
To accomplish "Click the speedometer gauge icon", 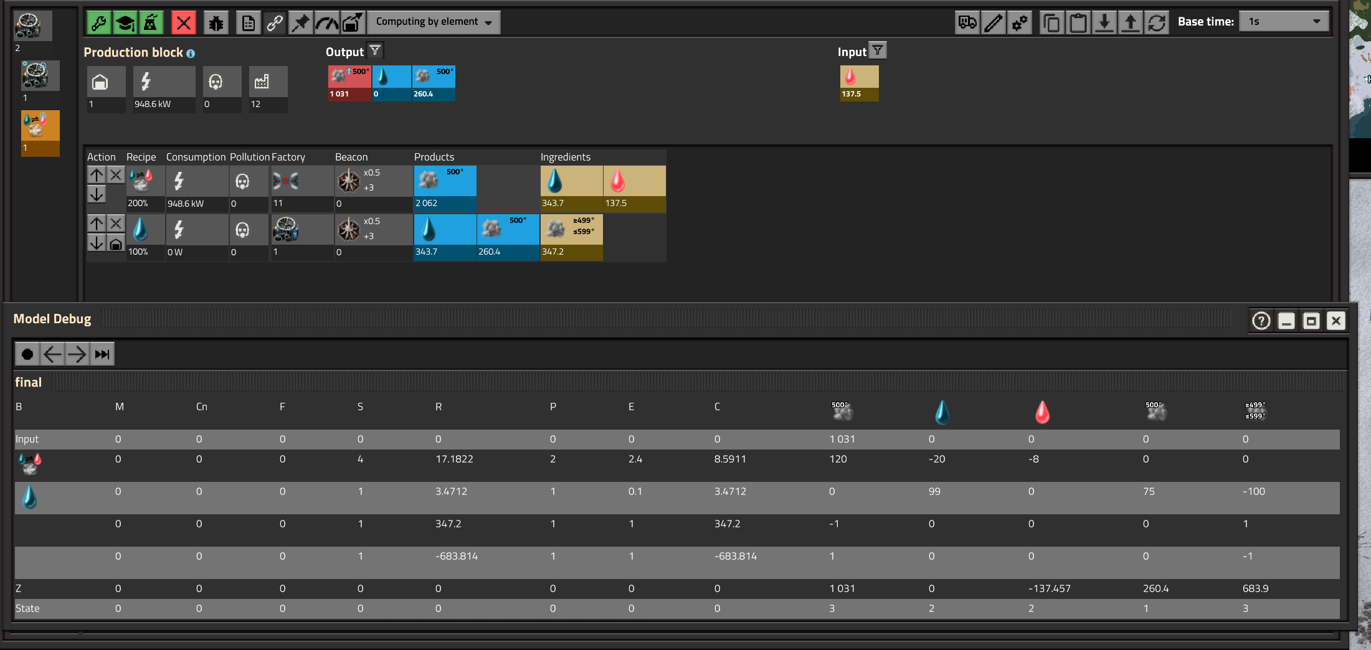I will coord(326,23).
